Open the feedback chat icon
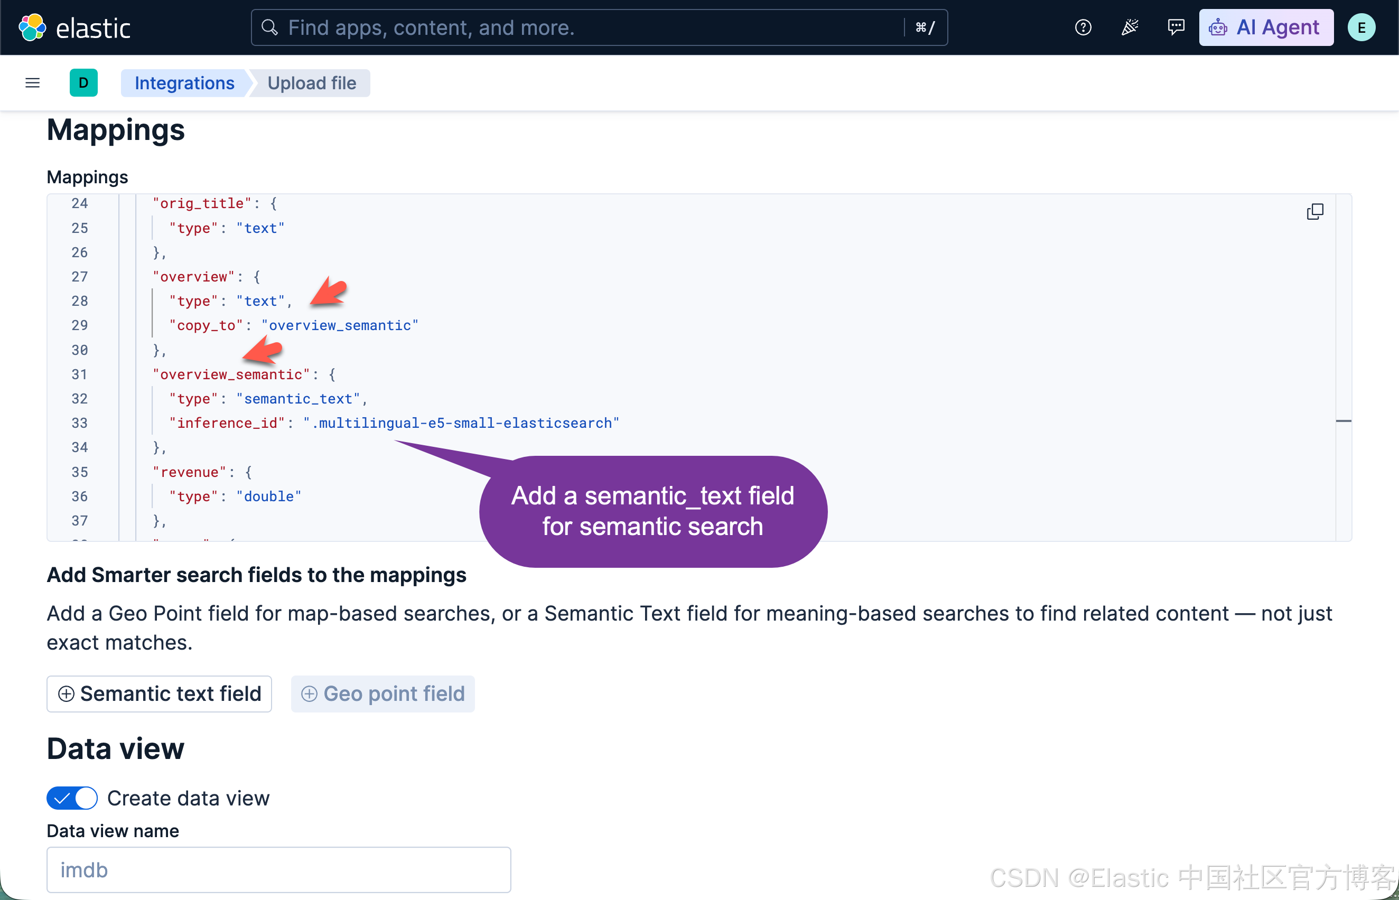Image resolution: width=1399 pixels, height=900 pixels. point(1176,27)
